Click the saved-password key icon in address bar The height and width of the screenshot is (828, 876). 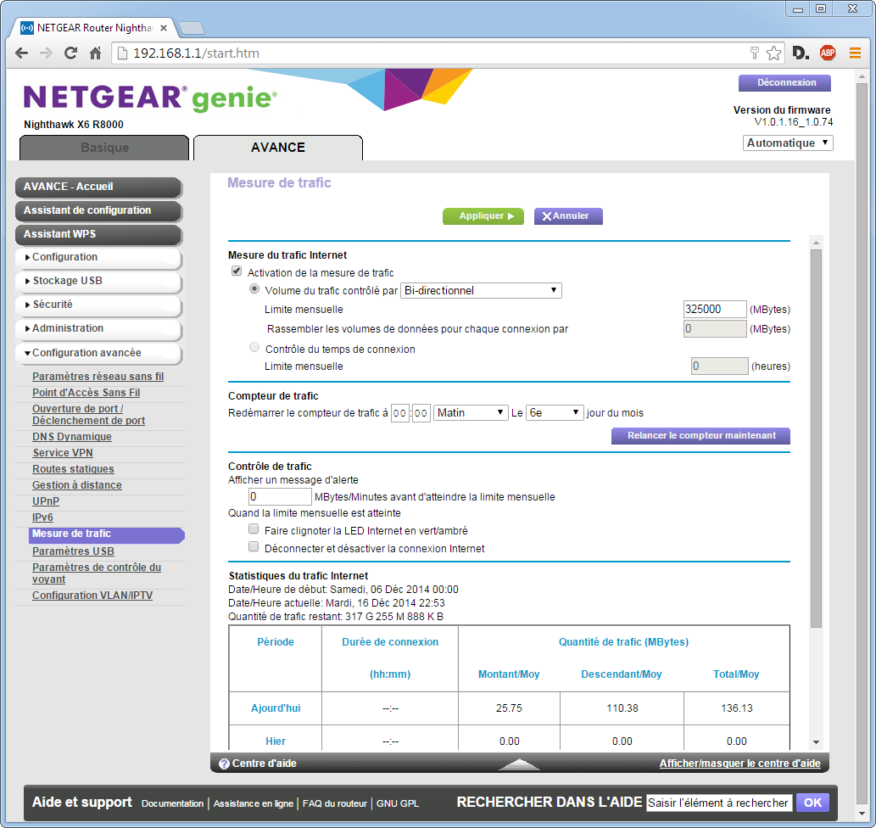[x=754, y=53]
